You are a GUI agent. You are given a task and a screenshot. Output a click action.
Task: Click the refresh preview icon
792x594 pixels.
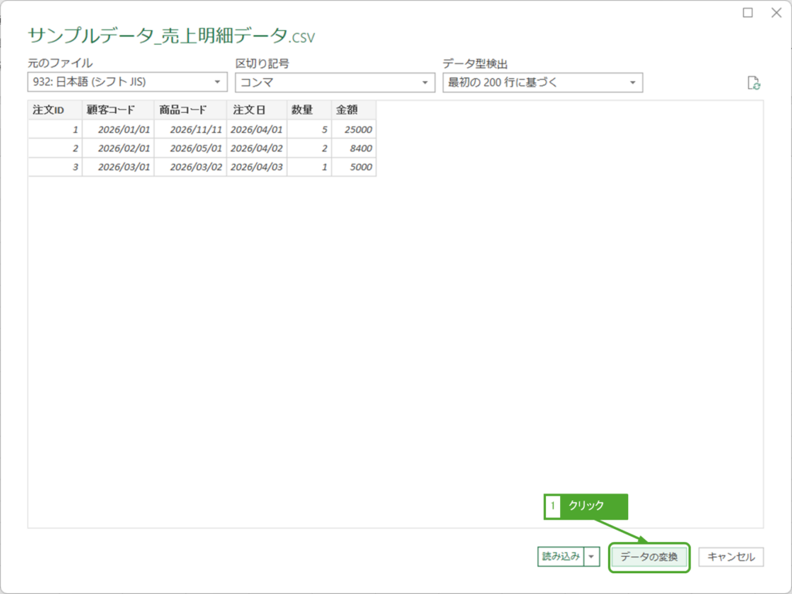(x=754, y=84)
